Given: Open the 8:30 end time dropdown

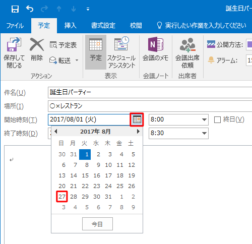Looking at the screenshot, I should pos(204,133).
